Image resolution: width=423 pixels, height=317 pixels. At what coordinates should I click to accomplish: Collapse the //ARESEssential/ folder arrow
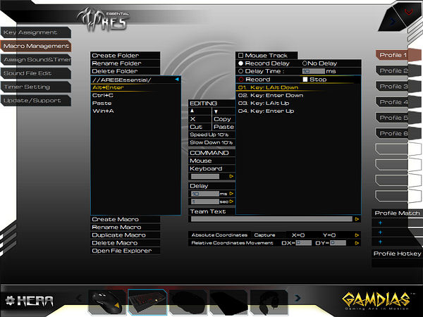point(177,80)
